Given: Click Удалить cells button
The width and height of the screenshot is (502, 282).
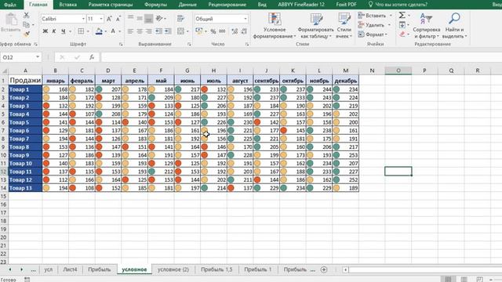Looking at the screenshot, I should (x=371, y=24).
